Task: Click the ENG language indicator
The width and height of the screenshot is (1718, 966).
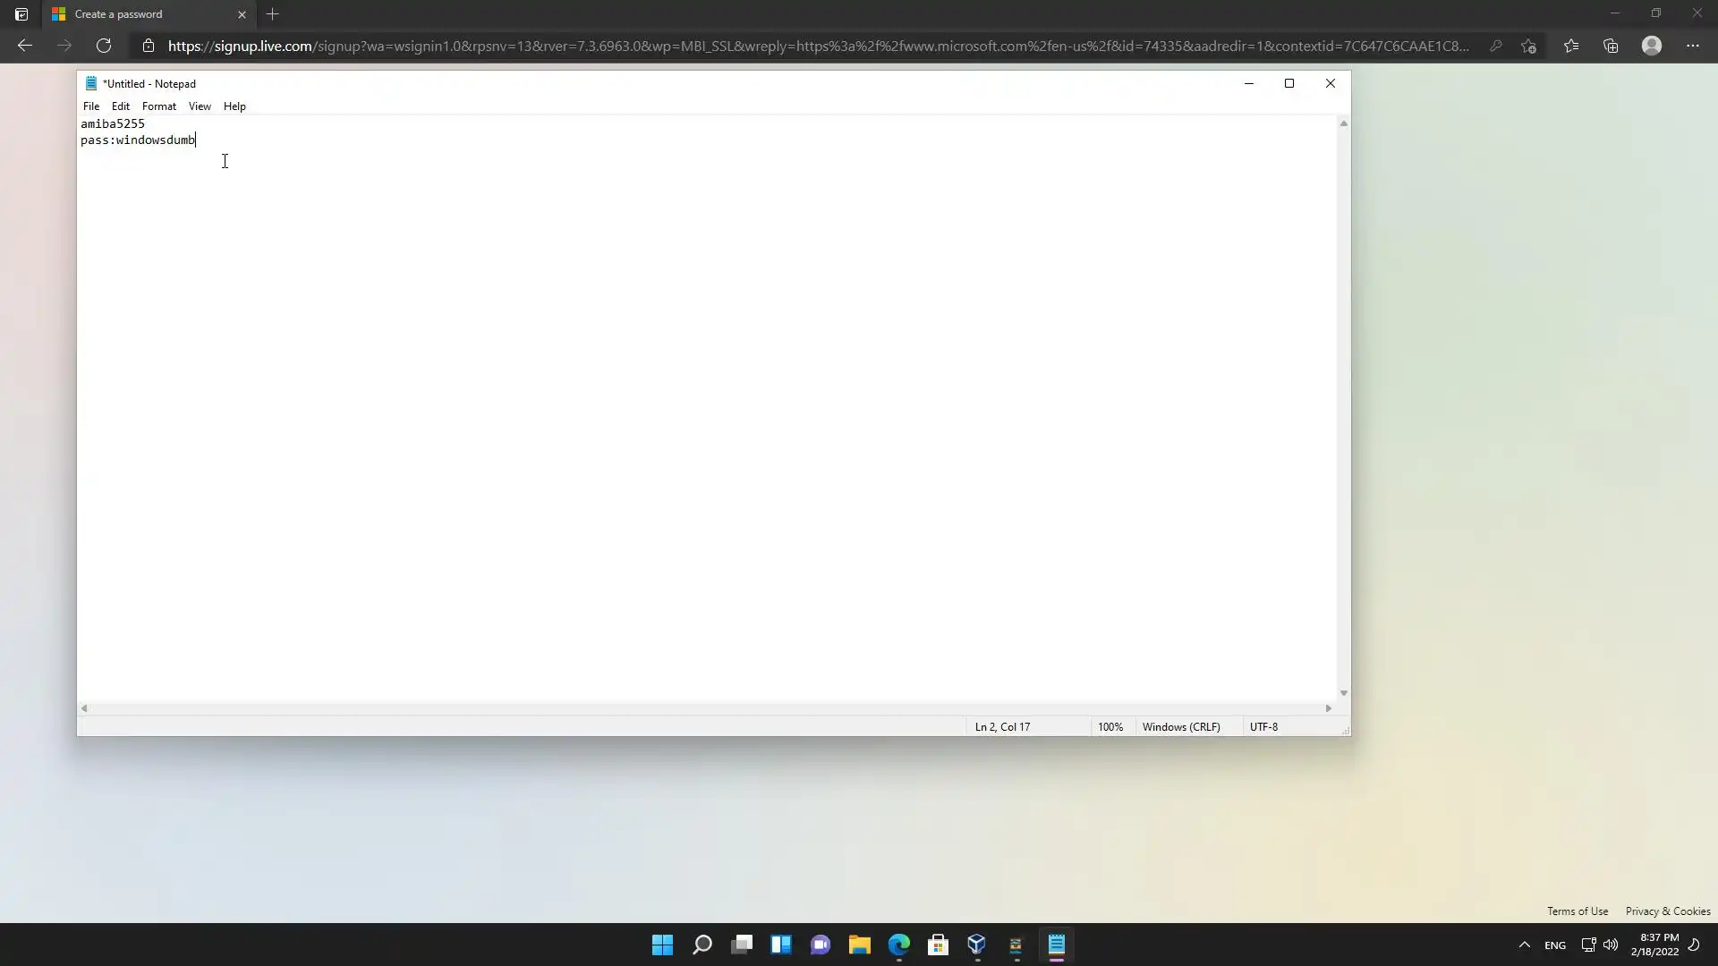Action: 1555,945
